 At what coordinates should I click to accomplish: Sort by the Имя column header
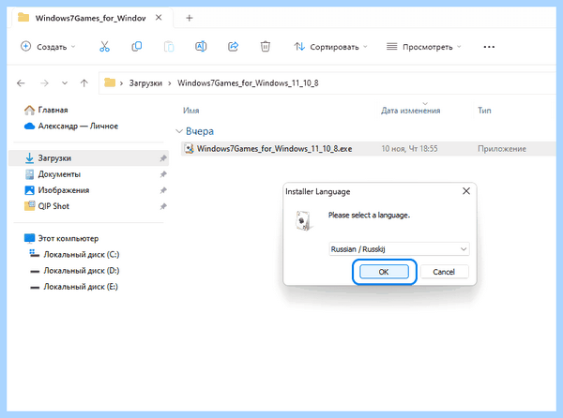[191, 111]
